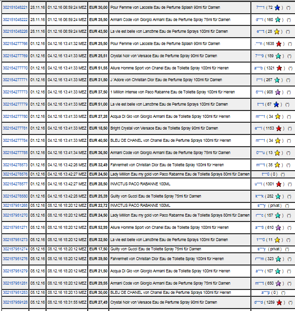
Task: Click the teal star beside feedback score 282
Action: (x=278, y=197)
